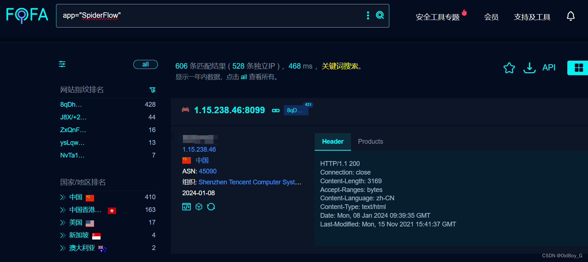The width and height of the screenshot is (588, 262).
Task: Switch to the Products tab
Action: point(371,142)
